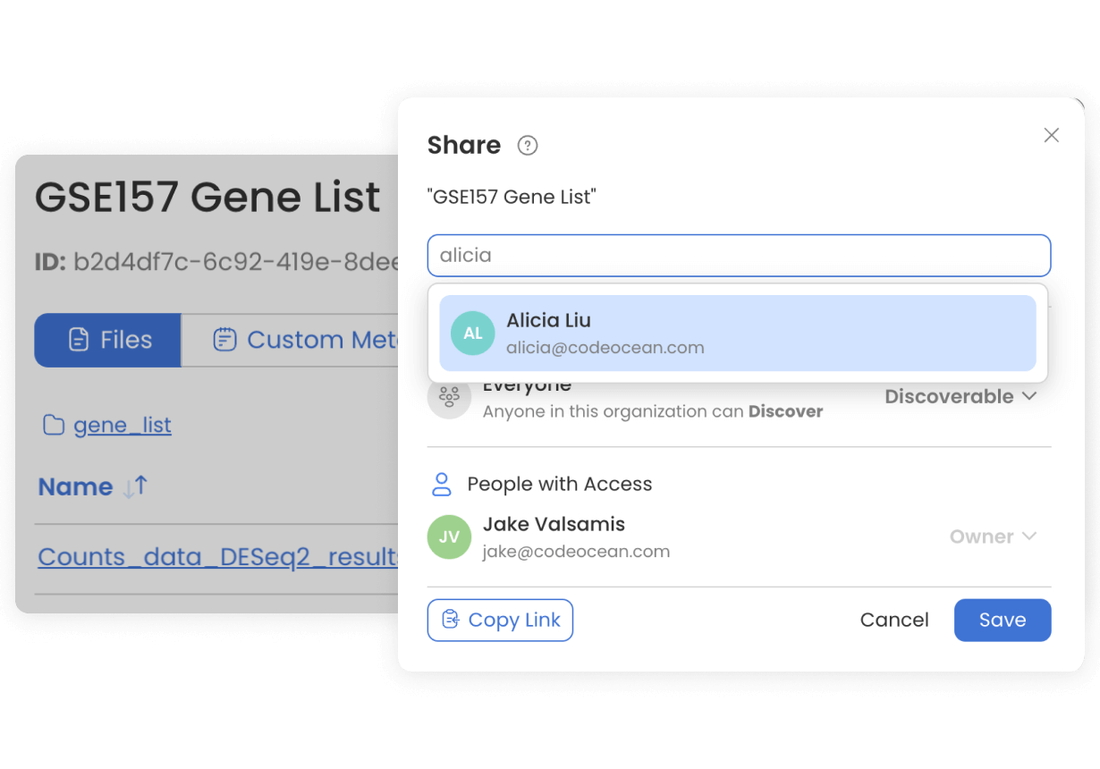This screenshot has width=1100, height=769.
Task: Click the sort arrows next to Name
Action: pyautogui.click(x=136, y=487)
